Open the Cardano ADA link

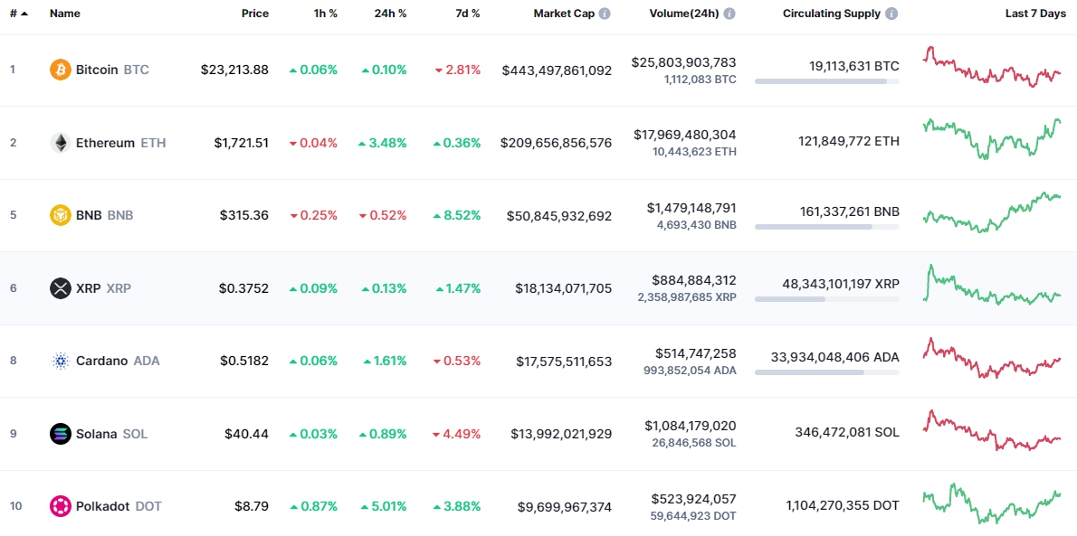pyautogui.click(x=118, y=361)
